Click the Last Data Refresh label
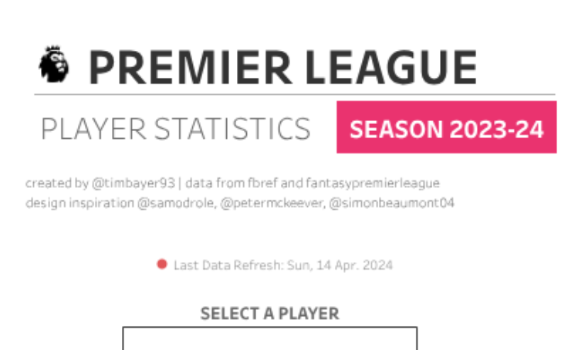The height and width of the screenshot is (350, 568). 228,265
